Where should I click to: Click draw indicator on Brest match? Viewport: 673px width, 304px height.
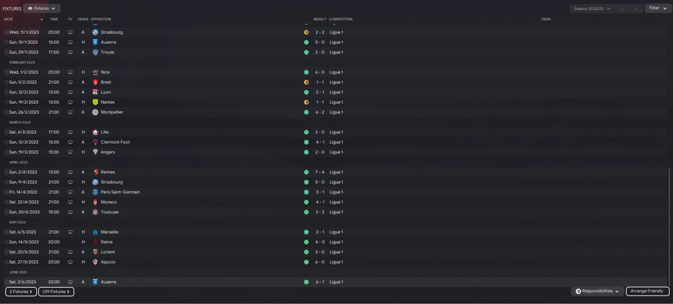point(306,82)
